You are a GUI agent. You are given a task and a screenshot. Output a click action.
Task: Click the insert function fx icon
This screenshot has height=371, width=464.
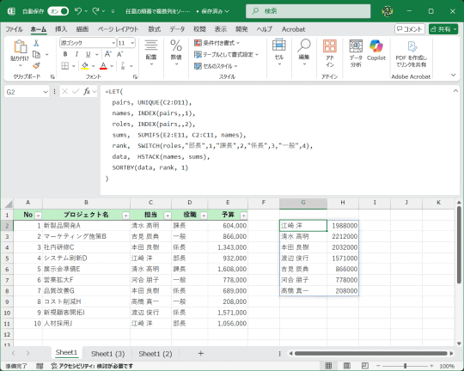[87, 92]
